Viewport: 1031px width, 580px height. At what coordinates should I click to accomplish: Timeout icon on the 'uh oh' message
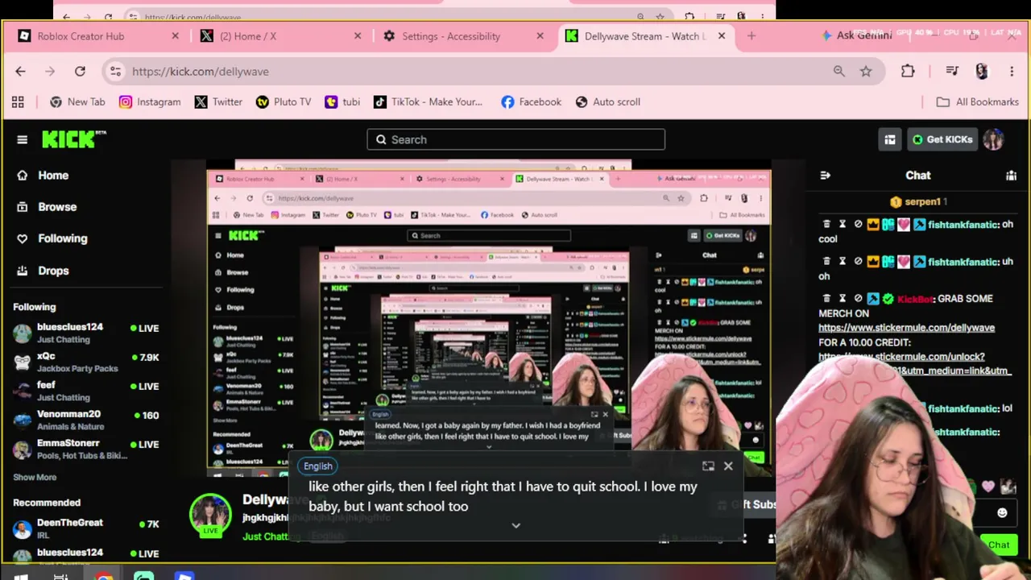point(843,261)
